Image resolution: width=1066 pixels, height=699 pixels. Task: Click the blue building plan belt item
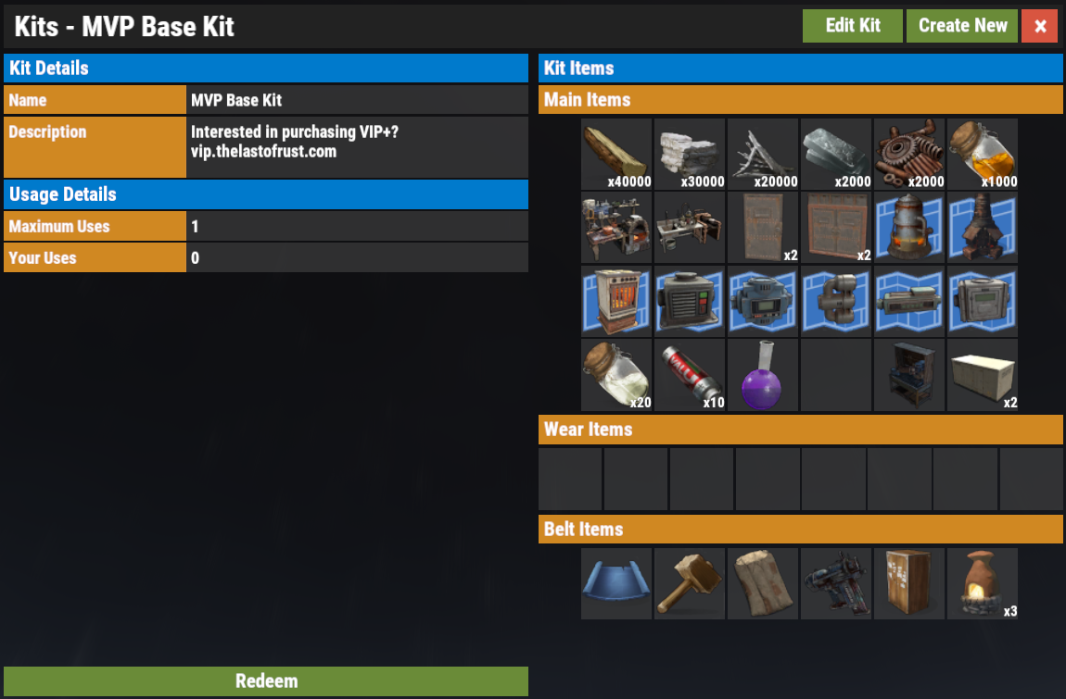point(616,583)
